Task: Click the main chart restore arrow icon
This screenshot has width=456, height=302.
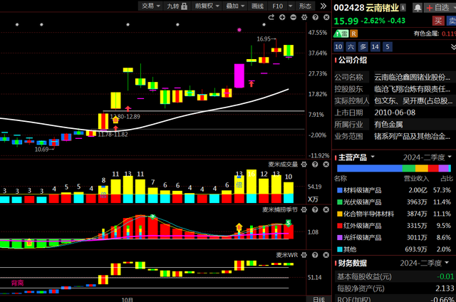Action: coord(271,17)
